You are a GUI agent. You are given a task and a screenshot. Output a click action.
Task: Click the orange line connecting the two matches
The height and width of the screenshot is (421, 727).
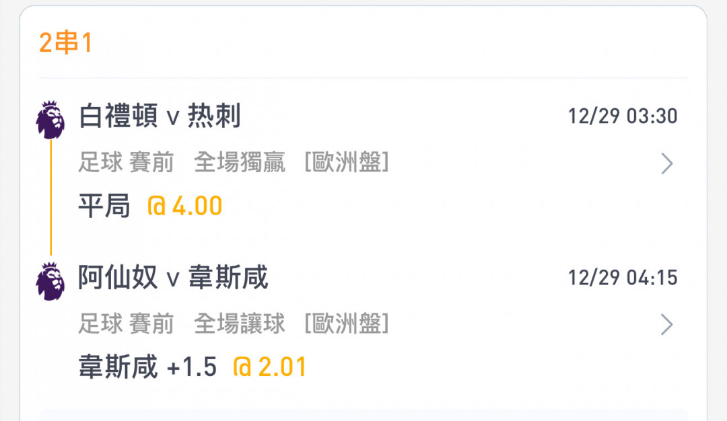50,200
